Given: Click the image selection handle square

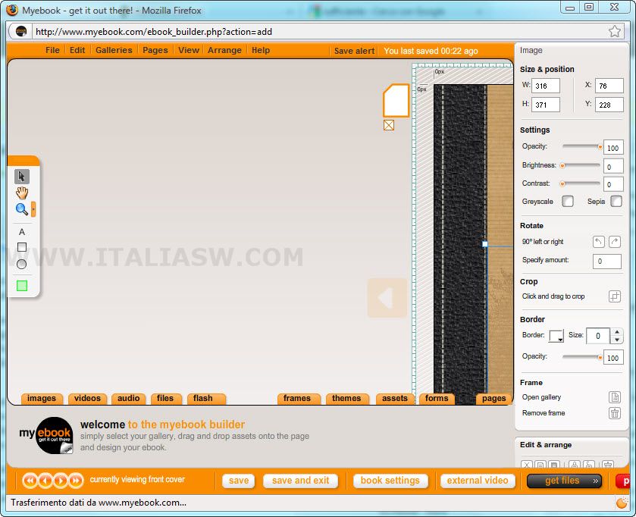Looking at the screenshot, I should point(485,244).
